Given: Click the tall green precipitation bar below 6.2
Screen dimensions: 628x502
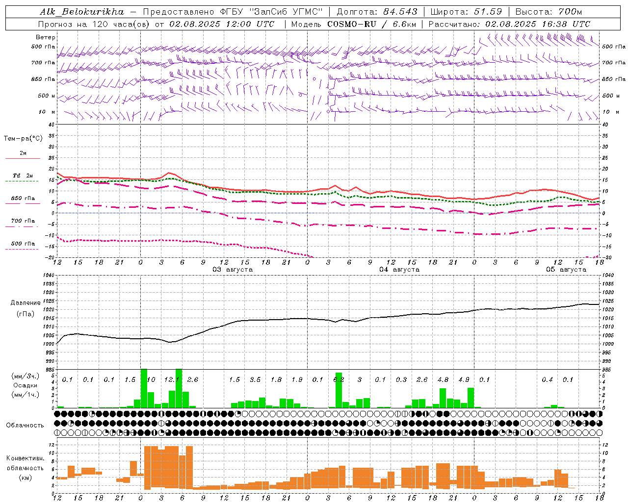Looking at the screenshot, I should point(339,390).
